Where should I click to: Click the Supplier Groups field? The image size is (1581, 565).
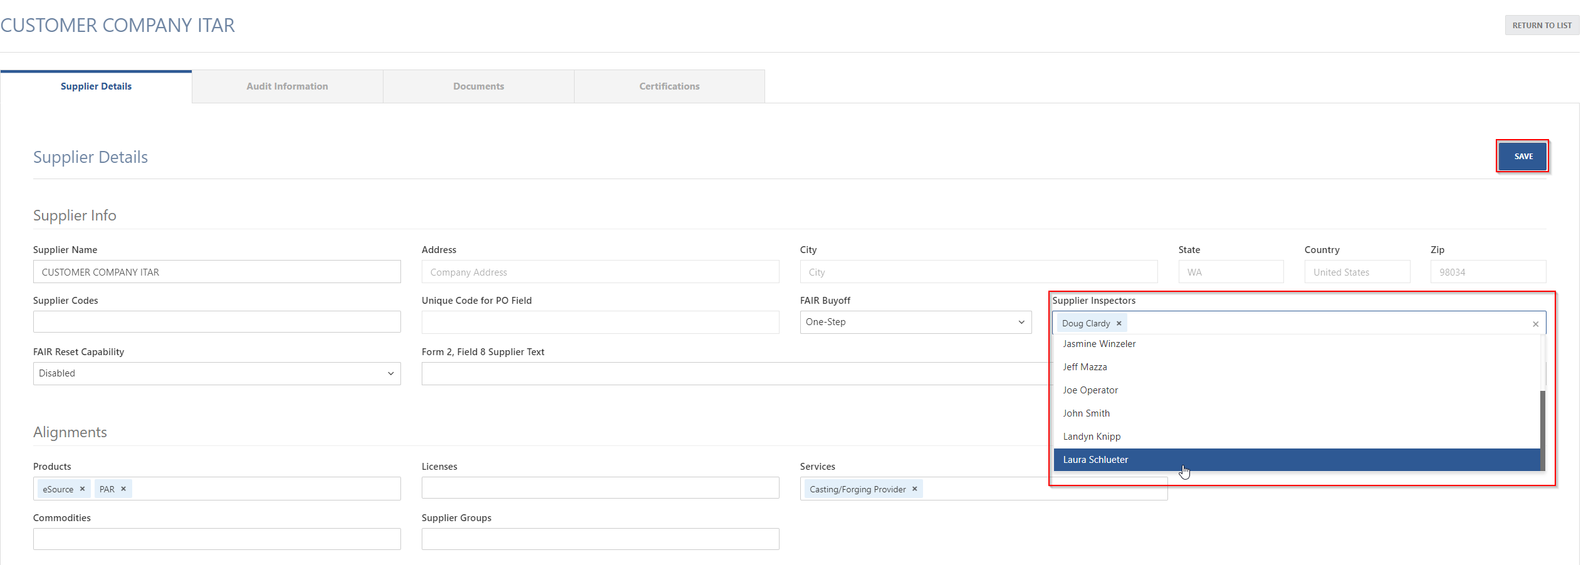(x=600, y=539)
